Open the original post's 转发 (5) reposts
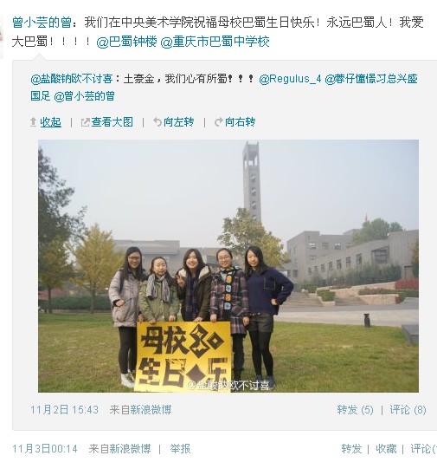Viewport: 437px width, 462px height. coord(355,410)
